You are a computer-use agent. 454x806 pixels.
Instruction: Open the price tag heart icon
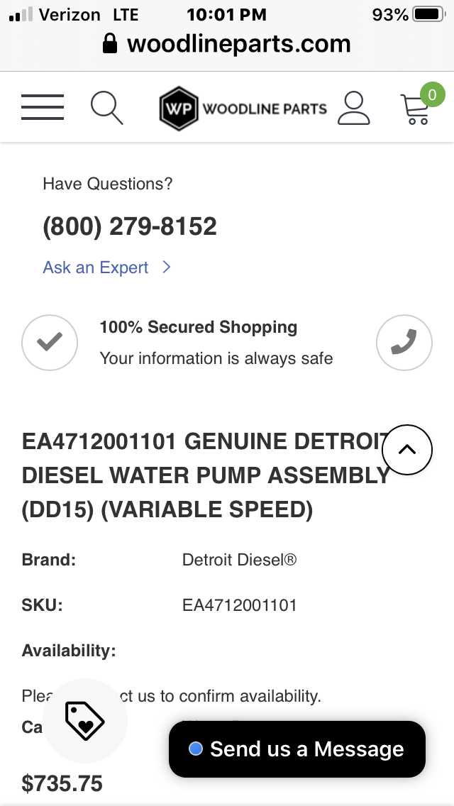tap(84, 721)
